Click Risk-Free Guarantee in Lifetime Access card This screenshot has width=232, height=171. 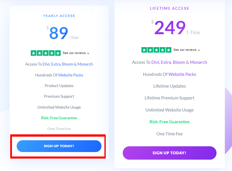pyautogui.click(x=170, y=122)
